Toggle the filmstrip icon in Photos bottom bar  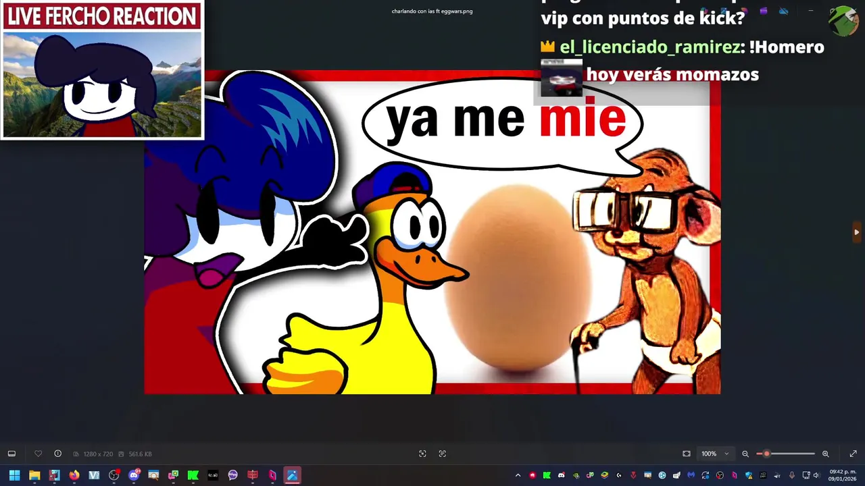pos(11,454)
